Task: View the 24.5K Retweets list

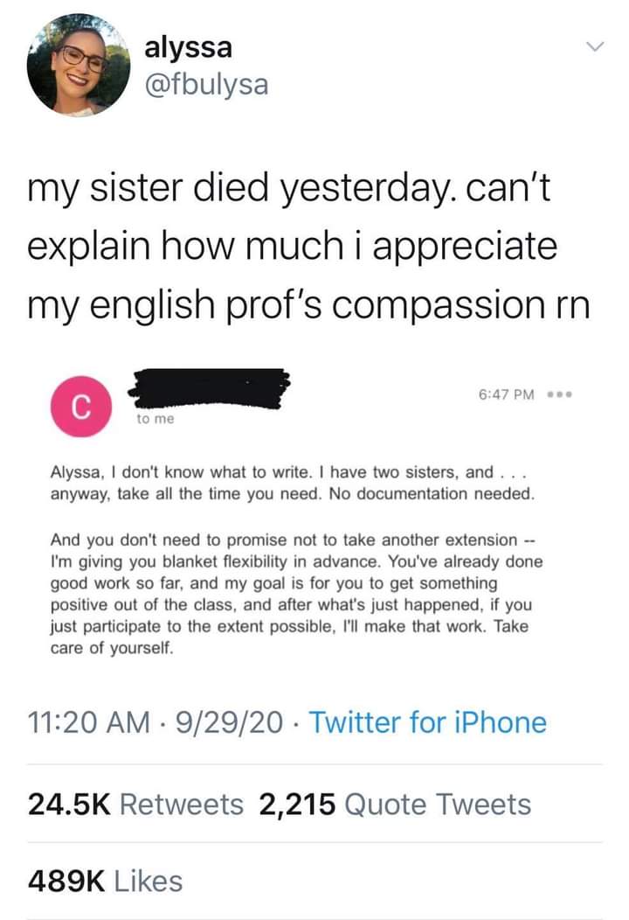Action: (x=135, y=804)
